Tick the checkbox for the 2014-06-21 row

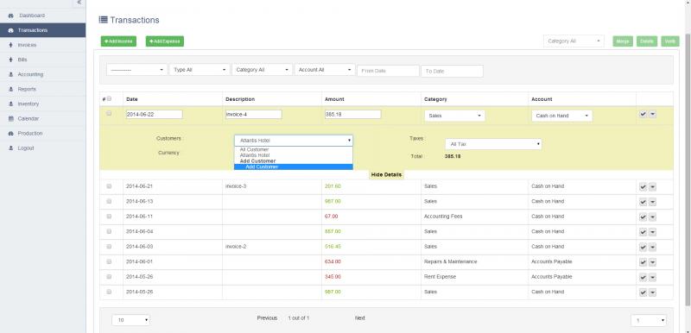click(x=110, y=186)
